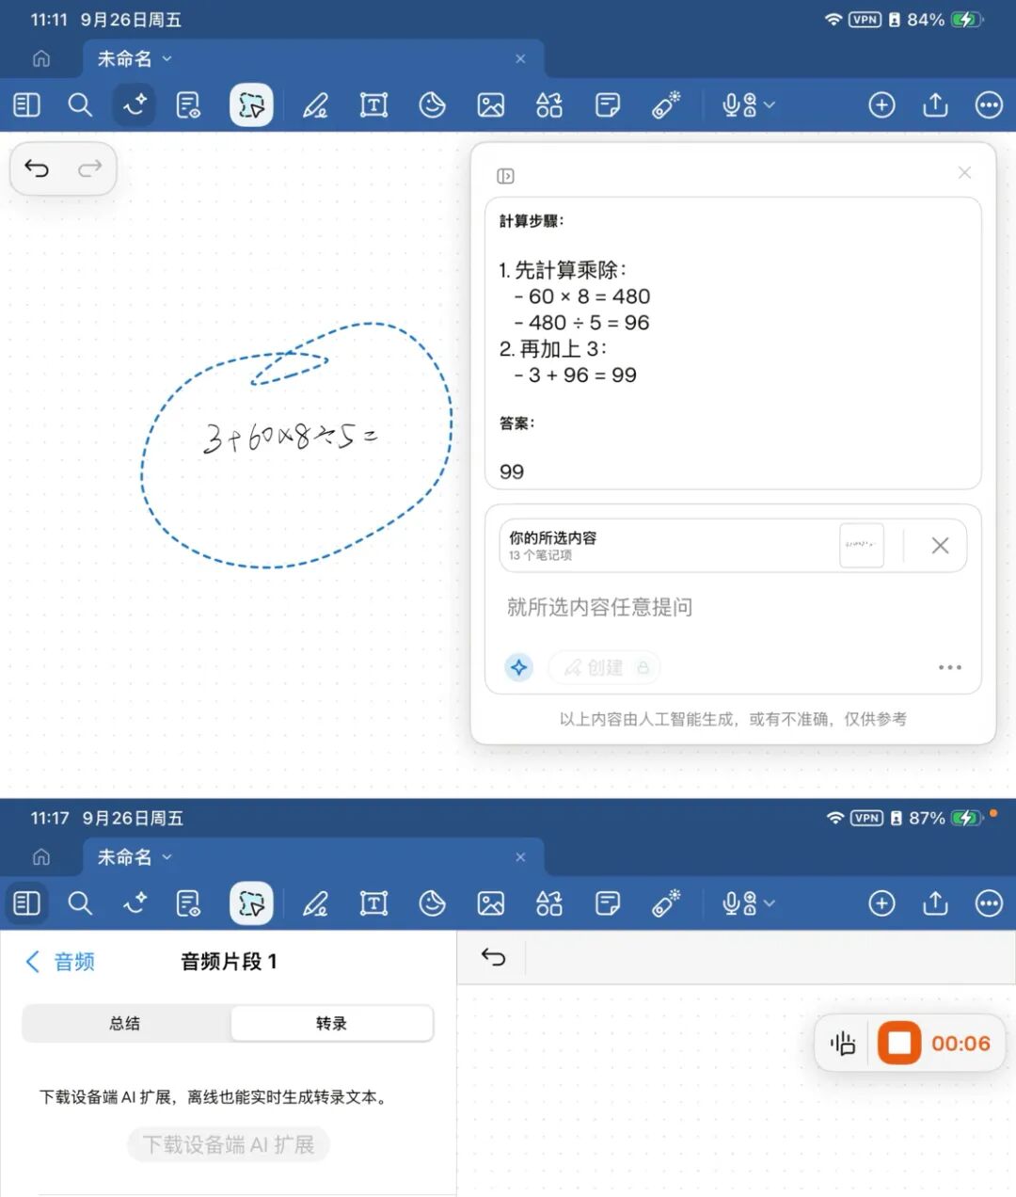
Task: Expand the 未命名 tab dropdown in the 11:17 screenshot
Action: 167,857
